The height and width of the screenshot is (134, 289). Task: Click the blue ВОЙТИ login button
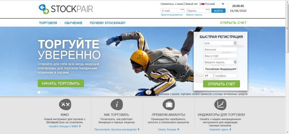(219, 11)
